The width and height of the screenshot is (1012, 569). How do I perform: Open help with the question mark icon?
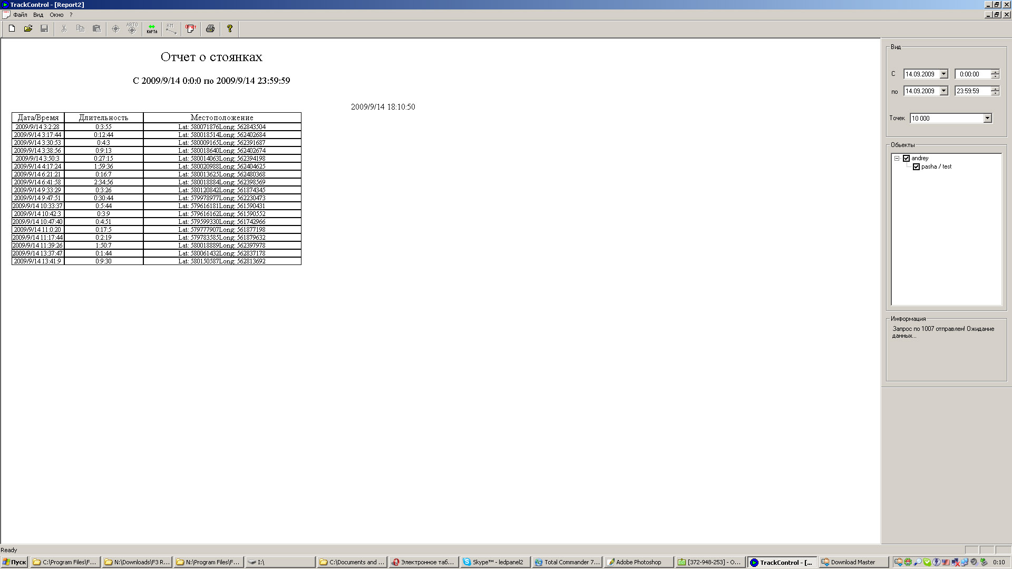point(230,28)
